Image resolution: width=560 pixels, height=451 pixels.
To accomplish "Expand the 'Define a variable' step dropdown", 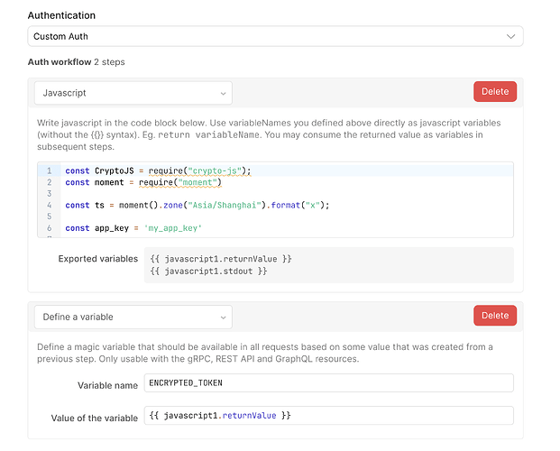I will pyautogui.click(x=133, y=317).
